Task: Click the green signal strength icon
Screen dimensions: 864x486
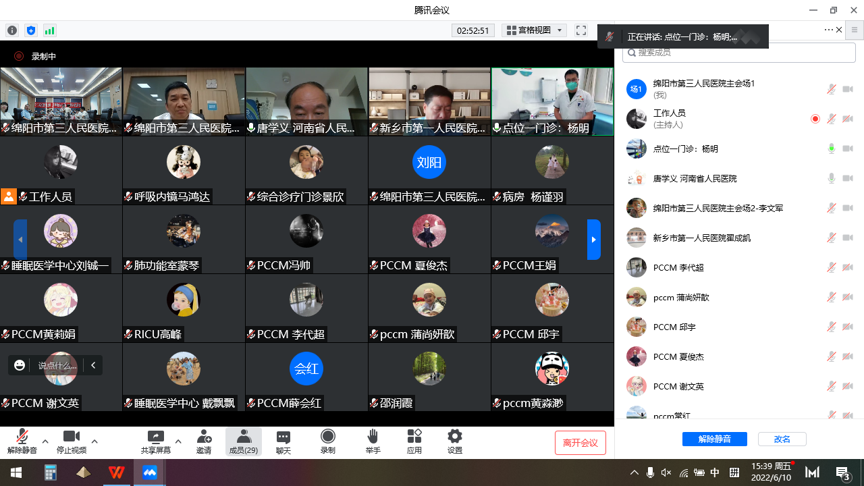Action: point(49,30)
